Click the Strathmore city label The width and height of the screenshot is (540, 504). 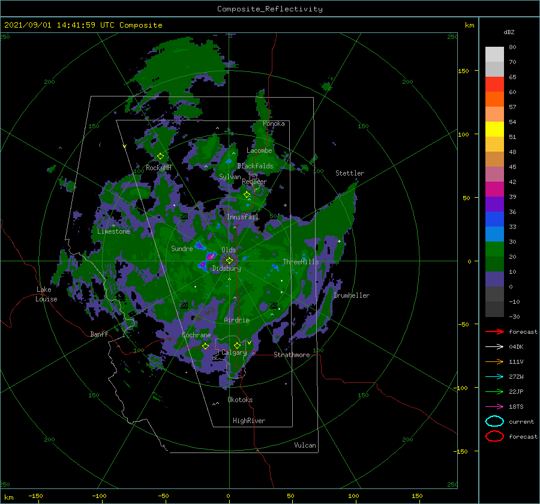coord(292,355)
